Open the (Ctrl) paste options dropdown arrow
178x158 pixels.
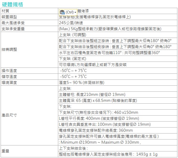75,12
